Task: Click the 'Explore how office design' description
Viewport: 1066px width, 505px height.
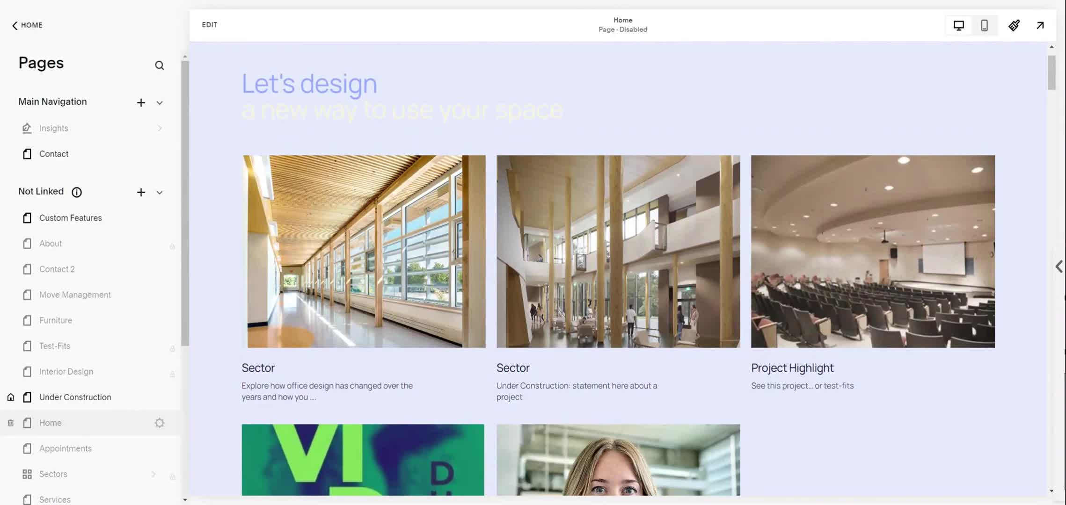Action: point(327,391)
